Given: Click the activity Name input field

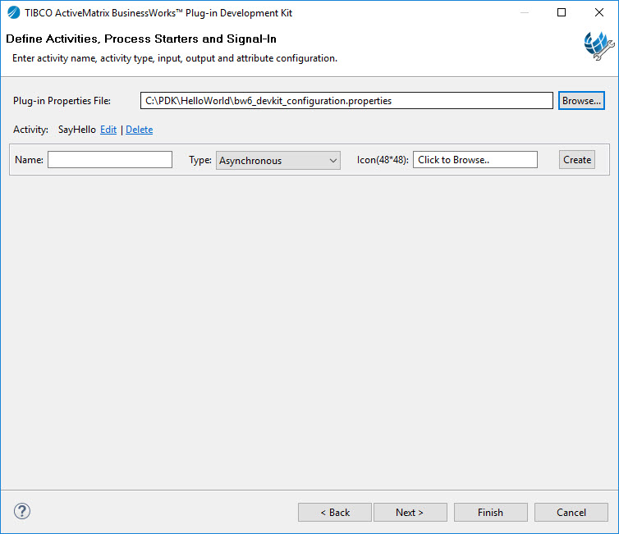Looking at the screenshot, I should coord(110,160).
